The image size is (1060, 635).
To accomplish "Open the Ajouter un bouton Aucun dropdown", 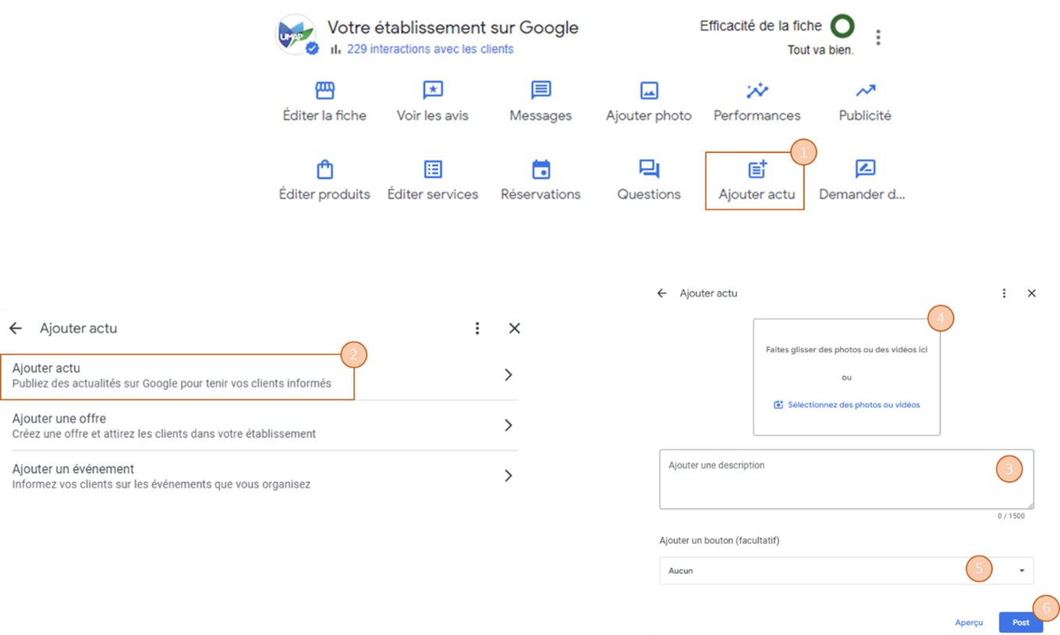I will [846, 571].
